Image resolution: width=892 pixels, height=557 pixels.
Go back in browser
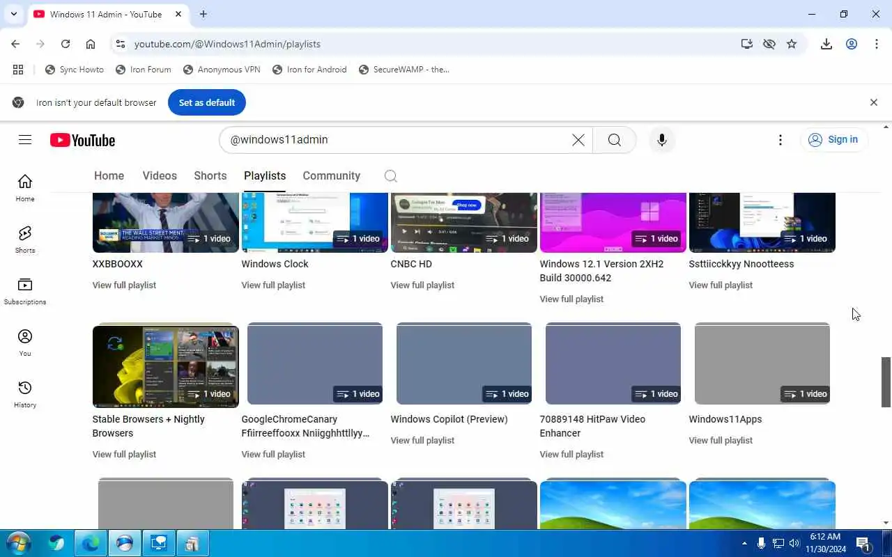[x=15, y=44]
